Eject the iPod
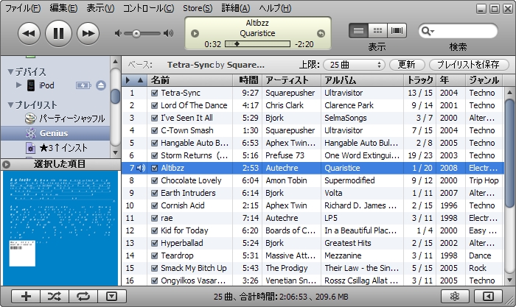This screenshot has width=516, height=307. click(101, 85)
